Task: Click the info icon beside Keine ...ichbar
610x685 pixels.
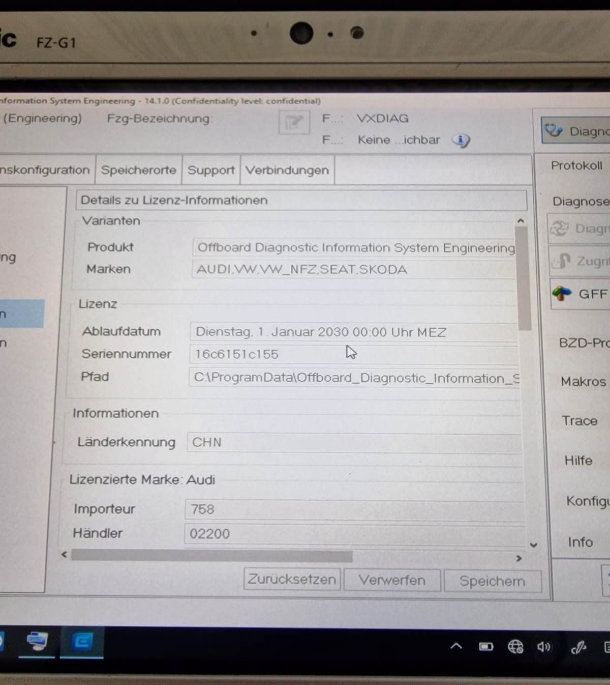Action: tap(461, 140)
